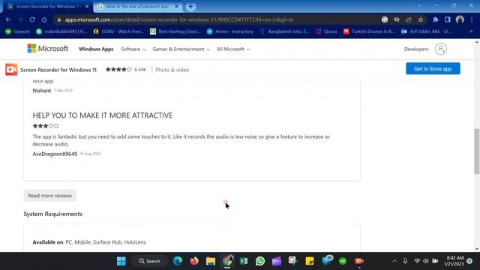Open Upwork app in taskbar
The height and width of the screenshot is (270, 480).
pos(343,261)
